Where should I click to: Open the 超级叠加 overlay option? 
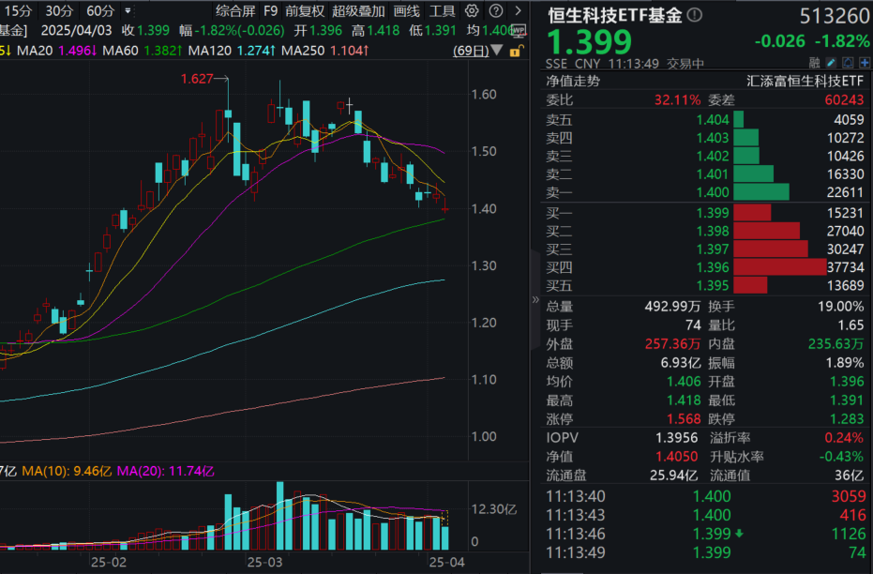tap(358, 10)
